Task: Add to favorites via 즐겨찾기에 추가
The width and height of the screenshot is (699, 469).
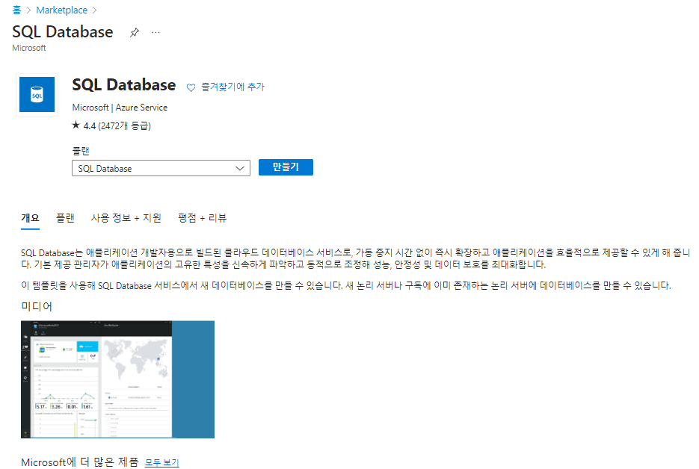Action: [233, 87]
